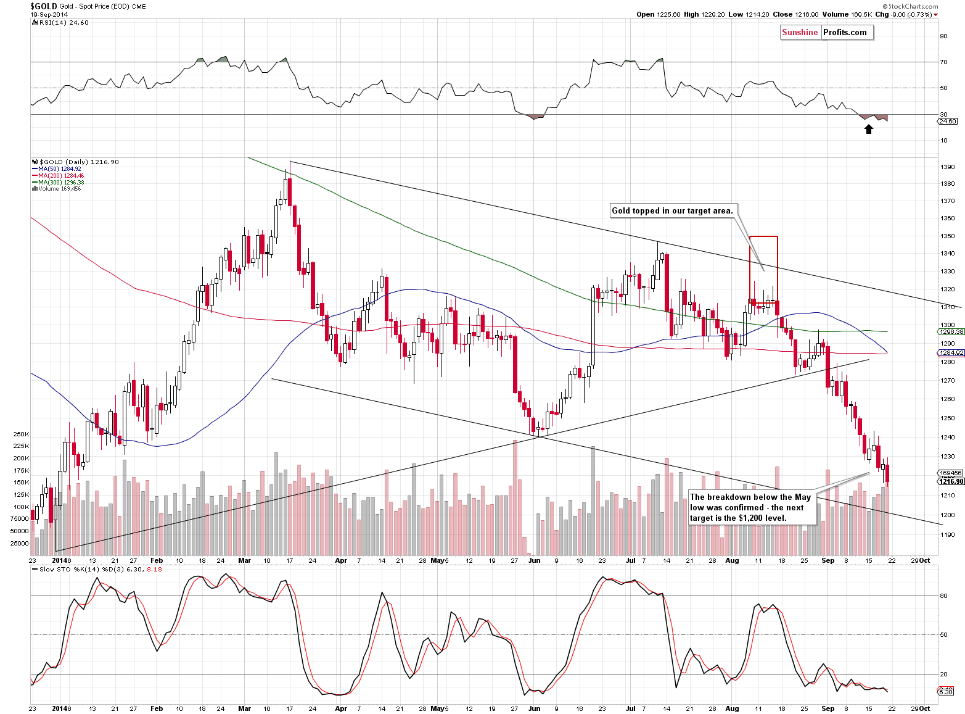Click the 250K label on the volume axis
Image resolution: width=965 pixels, height=714 pixels.
21,434
